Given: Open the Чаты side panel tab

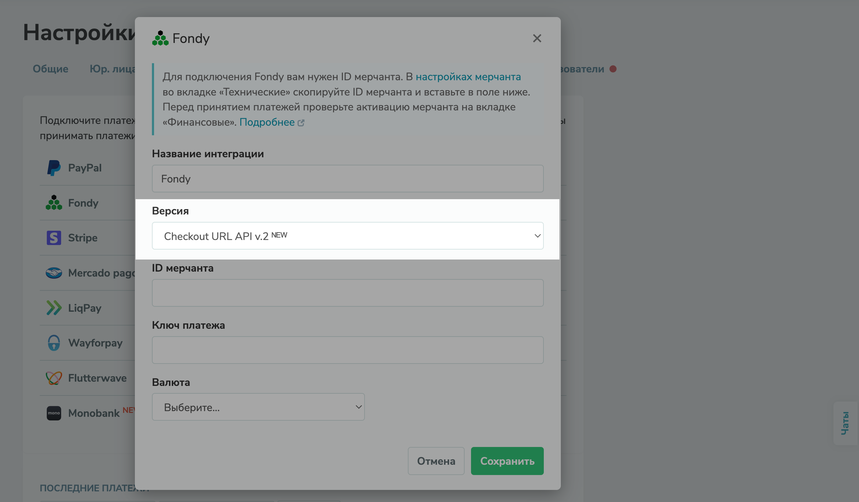Looking at the screenshot, I should pos(845,423).
